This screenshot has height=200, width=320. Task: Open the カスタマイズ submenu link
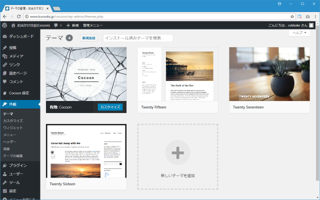point(13,121)
